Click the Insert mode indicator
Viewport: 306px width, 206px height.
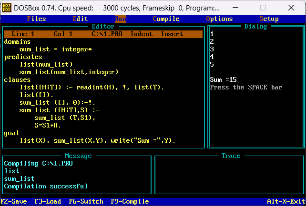pyautogui.click(x=172, y=34)
